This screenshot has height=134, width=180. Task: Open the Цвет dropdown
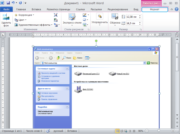pos(20,20)
